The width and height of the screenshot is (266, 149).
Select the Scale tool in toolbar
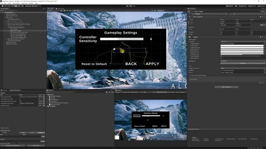12,6
